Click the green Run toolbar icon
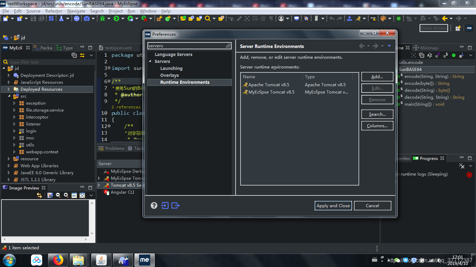The image size is (476, 267). point(116,18)
